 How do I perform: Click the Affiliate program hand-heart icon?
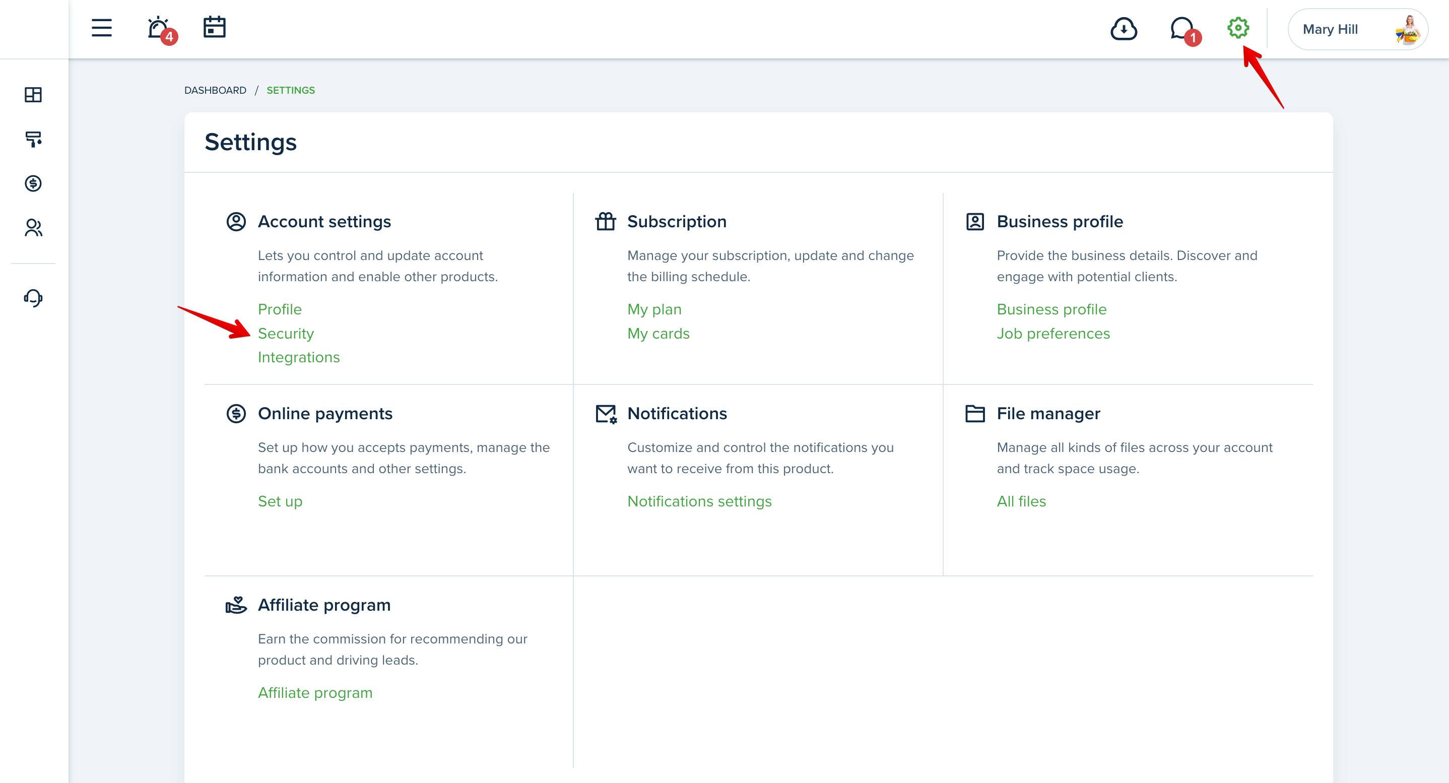(236, 605)
